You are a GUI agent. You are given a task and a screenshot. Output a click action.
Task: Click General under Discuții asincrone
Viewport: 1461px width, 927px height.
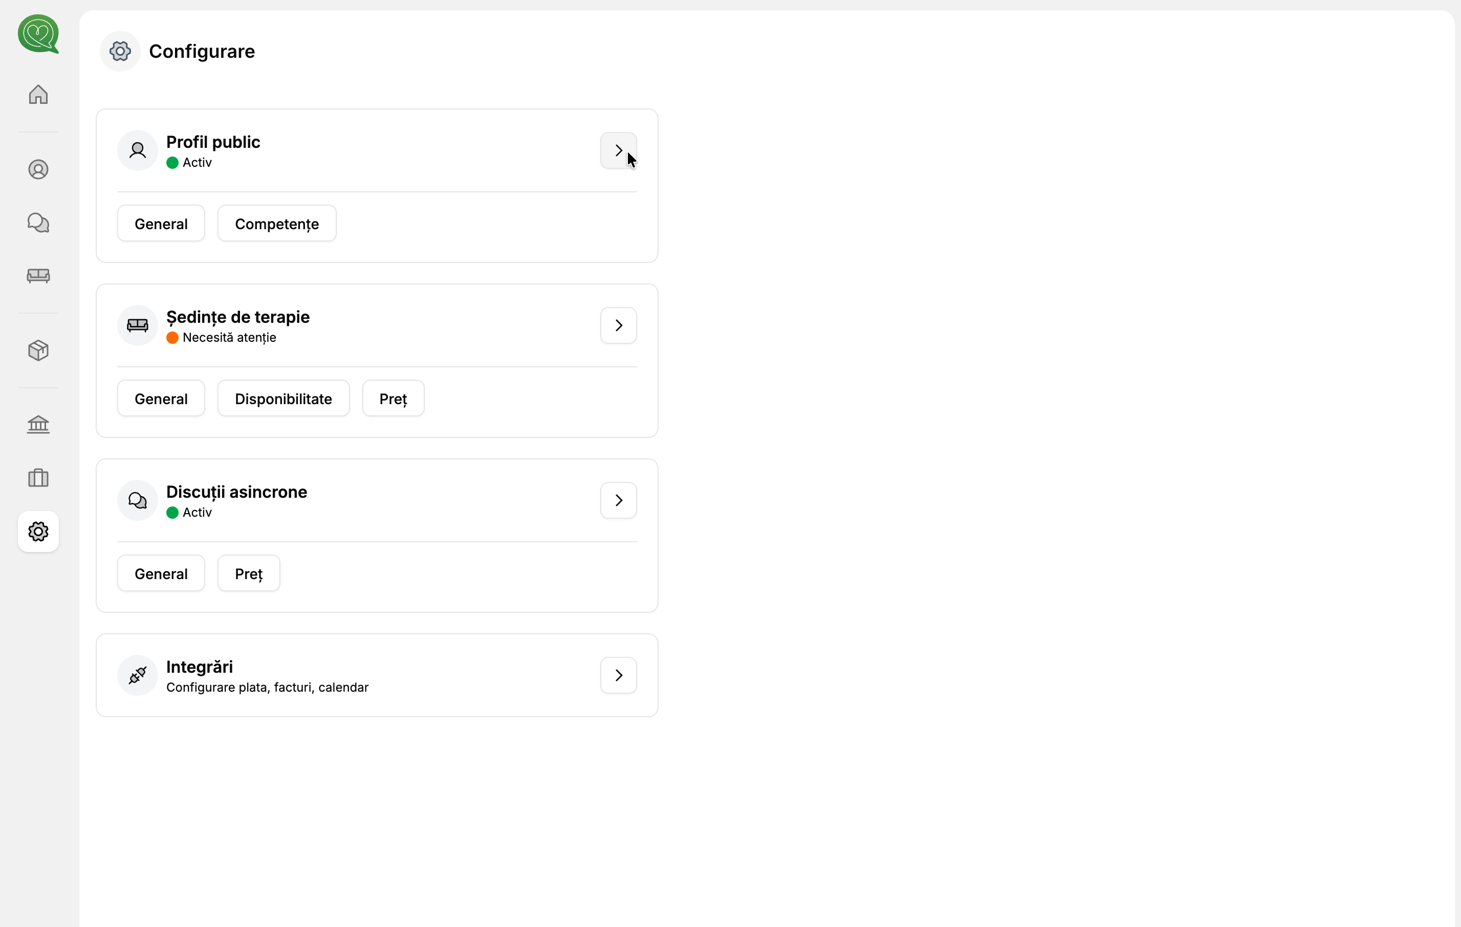click(161, 572)
